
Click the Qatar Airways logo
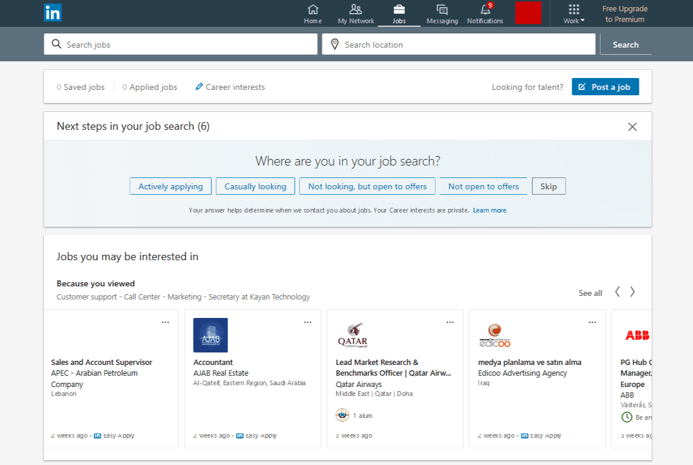pos(352,335)
